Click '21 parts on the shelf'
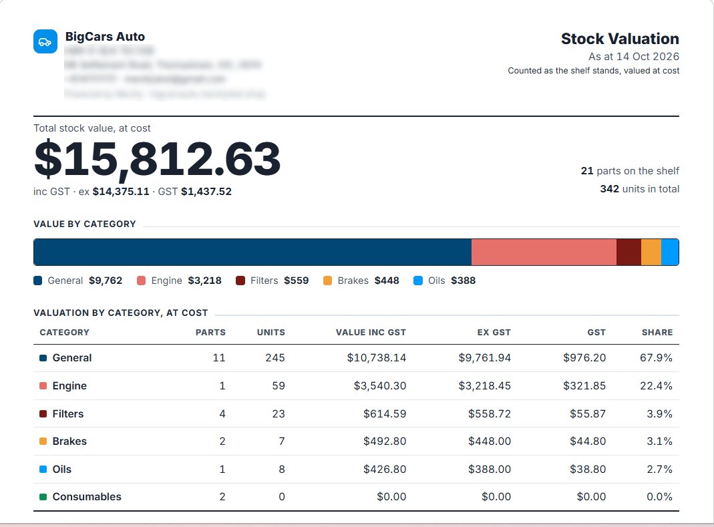 (631, 171)
